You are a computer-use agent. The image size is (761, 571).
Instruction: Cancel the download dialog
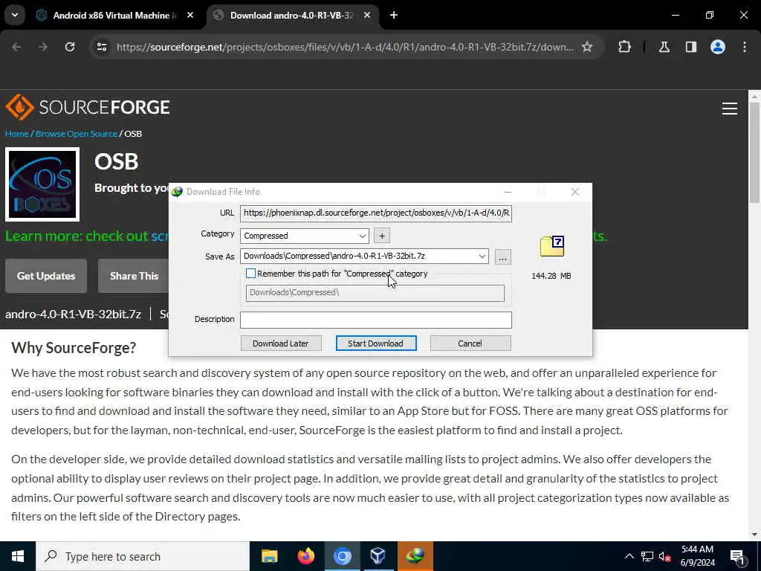(x=470, y=343)
